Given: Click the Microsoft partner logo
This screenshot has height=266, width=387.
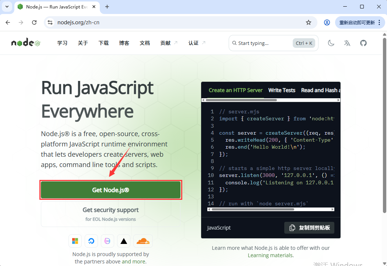Looking at the screenshot, I should [75, 241].
